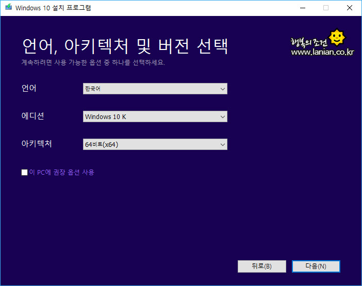
Task: Click the 뒤로(B) back button
Action: tap(262, 266)
